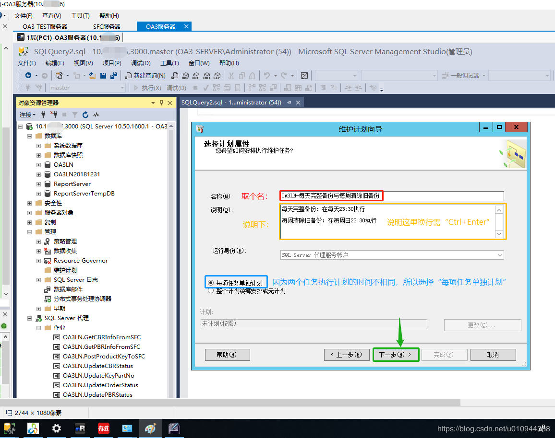Collapse the Jobs folder node

click(38, 328)
